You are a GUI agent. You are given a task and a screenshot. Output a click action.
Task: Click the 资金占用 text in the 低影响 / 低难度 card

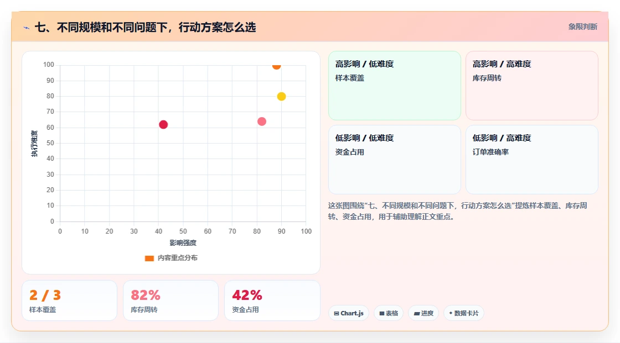coord(349,152)
